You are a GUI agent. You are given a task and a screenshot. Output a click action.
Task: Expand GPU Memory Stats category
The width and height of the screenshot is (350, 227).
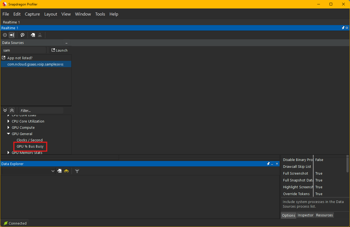8,153
